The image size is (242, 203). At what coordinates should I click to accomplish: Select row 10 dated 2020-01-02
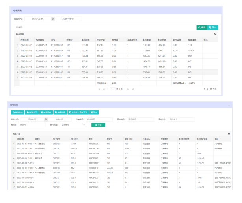tap(121, 187)
